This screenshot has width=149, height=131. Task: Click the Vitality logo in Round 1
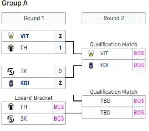pyautogui.click(x=11, y=36)
